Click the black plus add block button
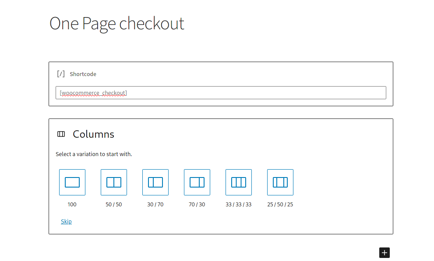Viewport: 434px width, 261px height. click(x=385, y=252)
